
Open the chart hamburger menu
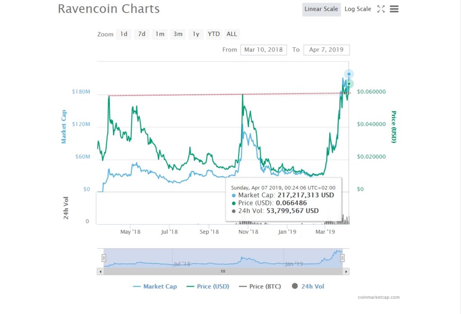[394, 9]
